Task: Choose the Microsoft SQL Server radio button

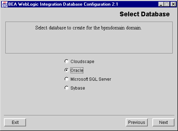Action: 67,79
